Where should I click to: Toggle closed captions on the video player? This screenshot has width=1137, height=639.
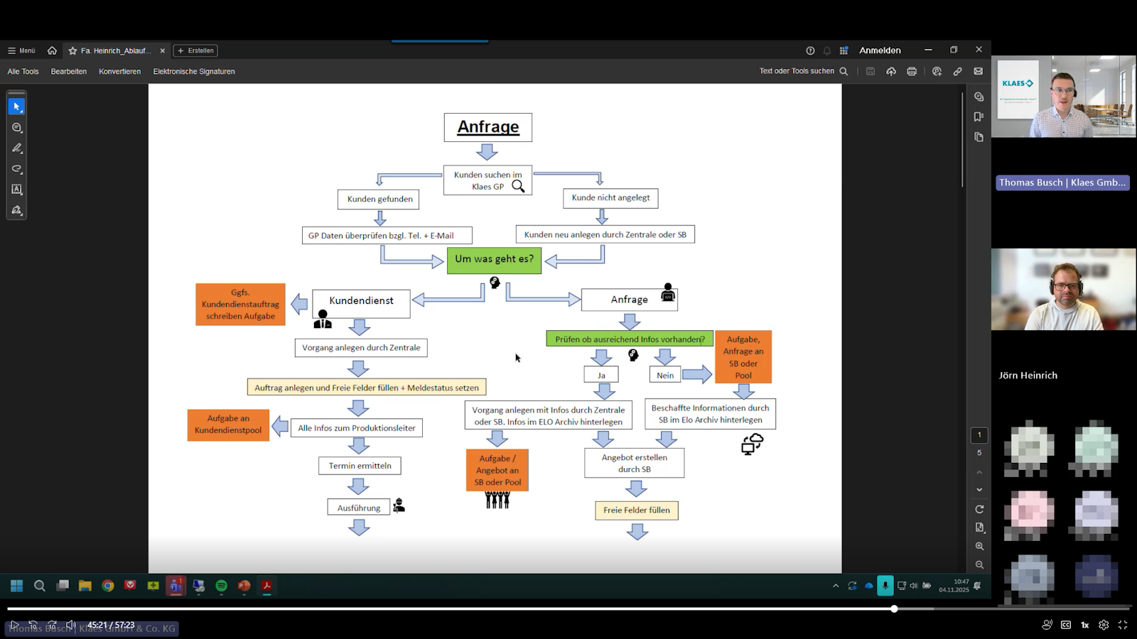click(x=1066, y=625)
